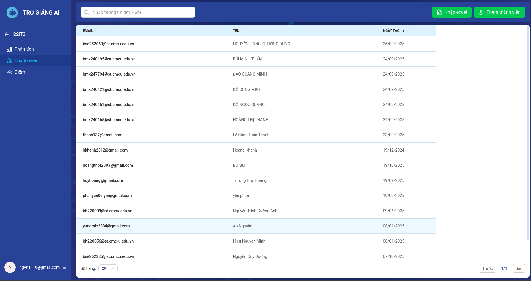The width and height of the screenshot is (531, 281).
Task: Click the Email column header
Action: 88,31
